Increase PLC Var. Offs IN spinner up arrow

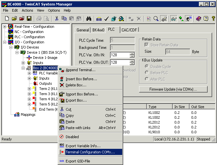pos(132,54)
